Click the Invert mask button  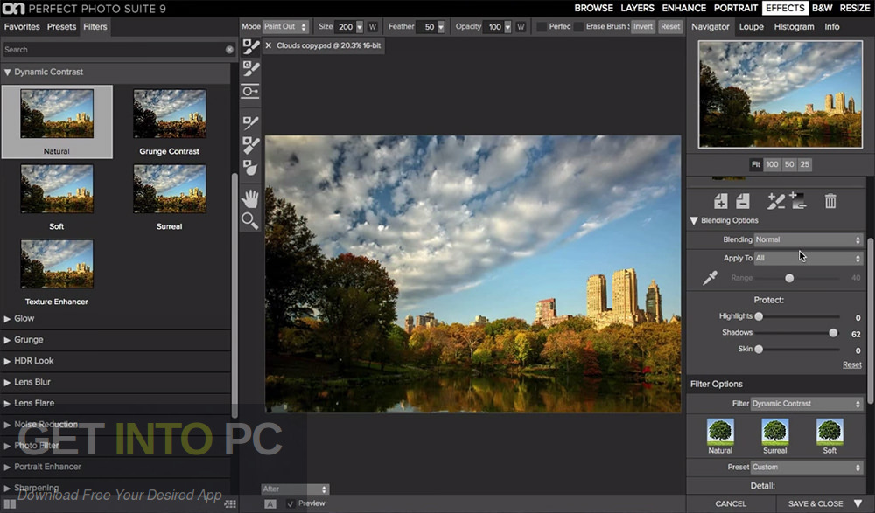(x=643, y=27)
